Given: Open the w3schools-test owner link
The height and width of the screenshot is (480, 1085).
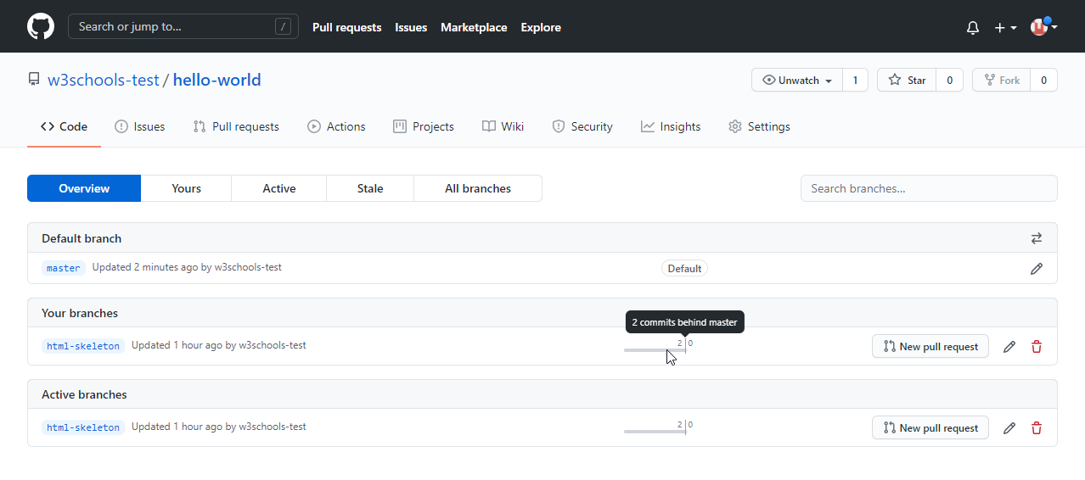Looking at the screenshot, I should pos(104,80).
